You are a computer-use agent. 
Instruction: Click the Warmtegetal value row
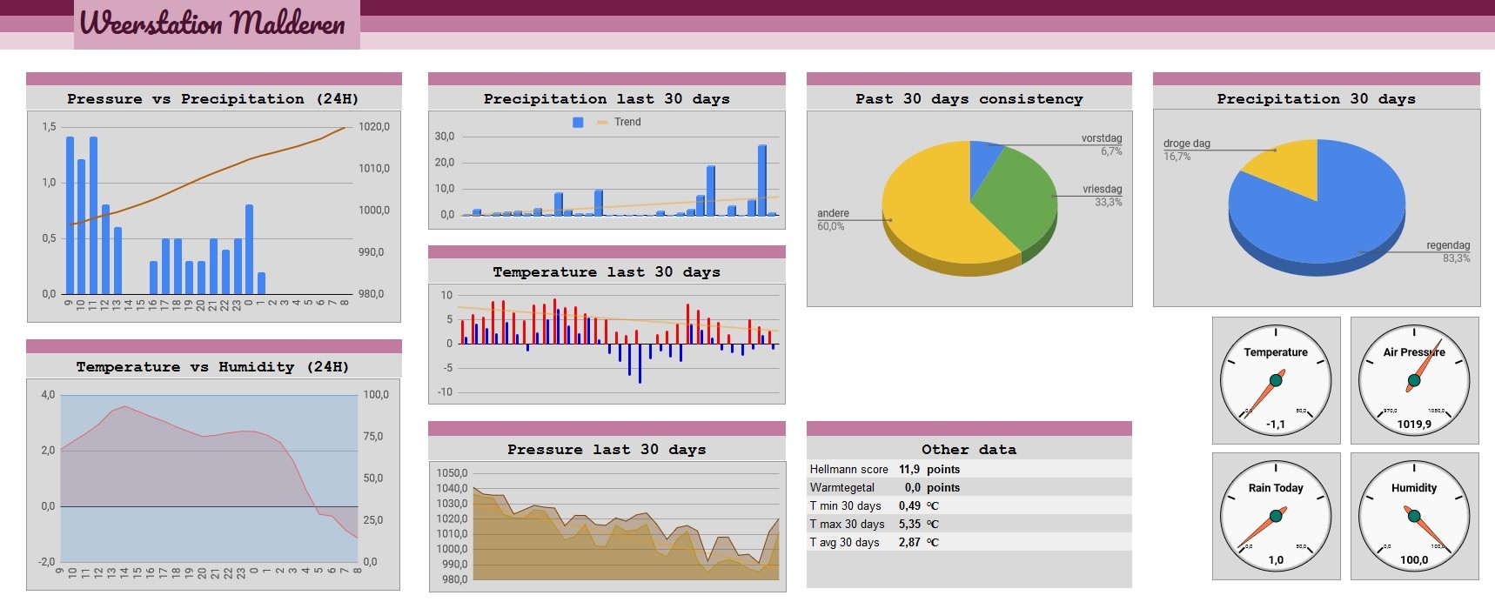(969, 487)
